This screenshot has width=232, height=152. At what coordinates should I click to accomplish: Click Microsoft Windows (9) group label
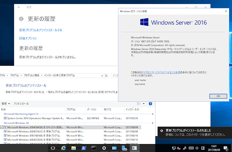(16, 123)
